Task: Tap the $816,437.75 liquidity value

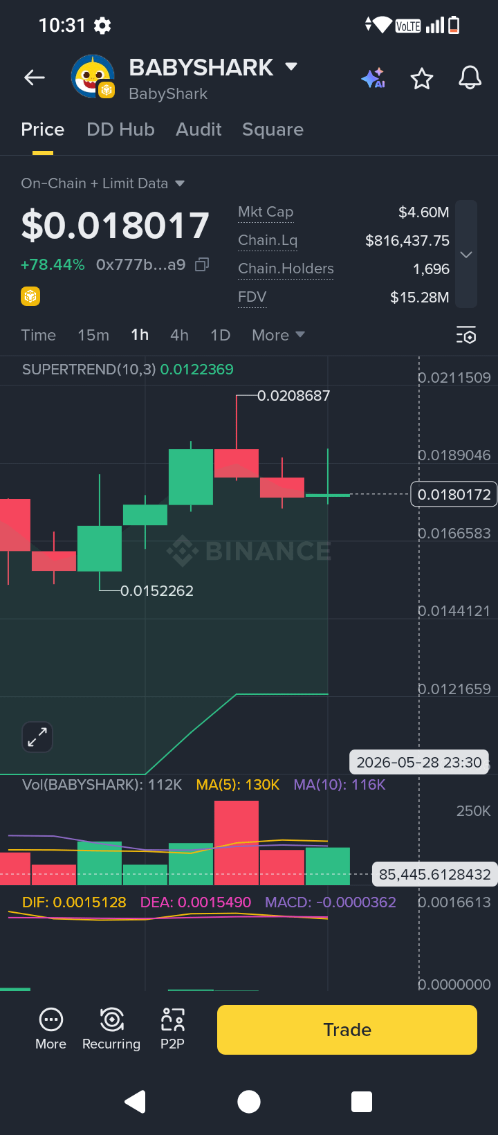Action: [407, 240]
